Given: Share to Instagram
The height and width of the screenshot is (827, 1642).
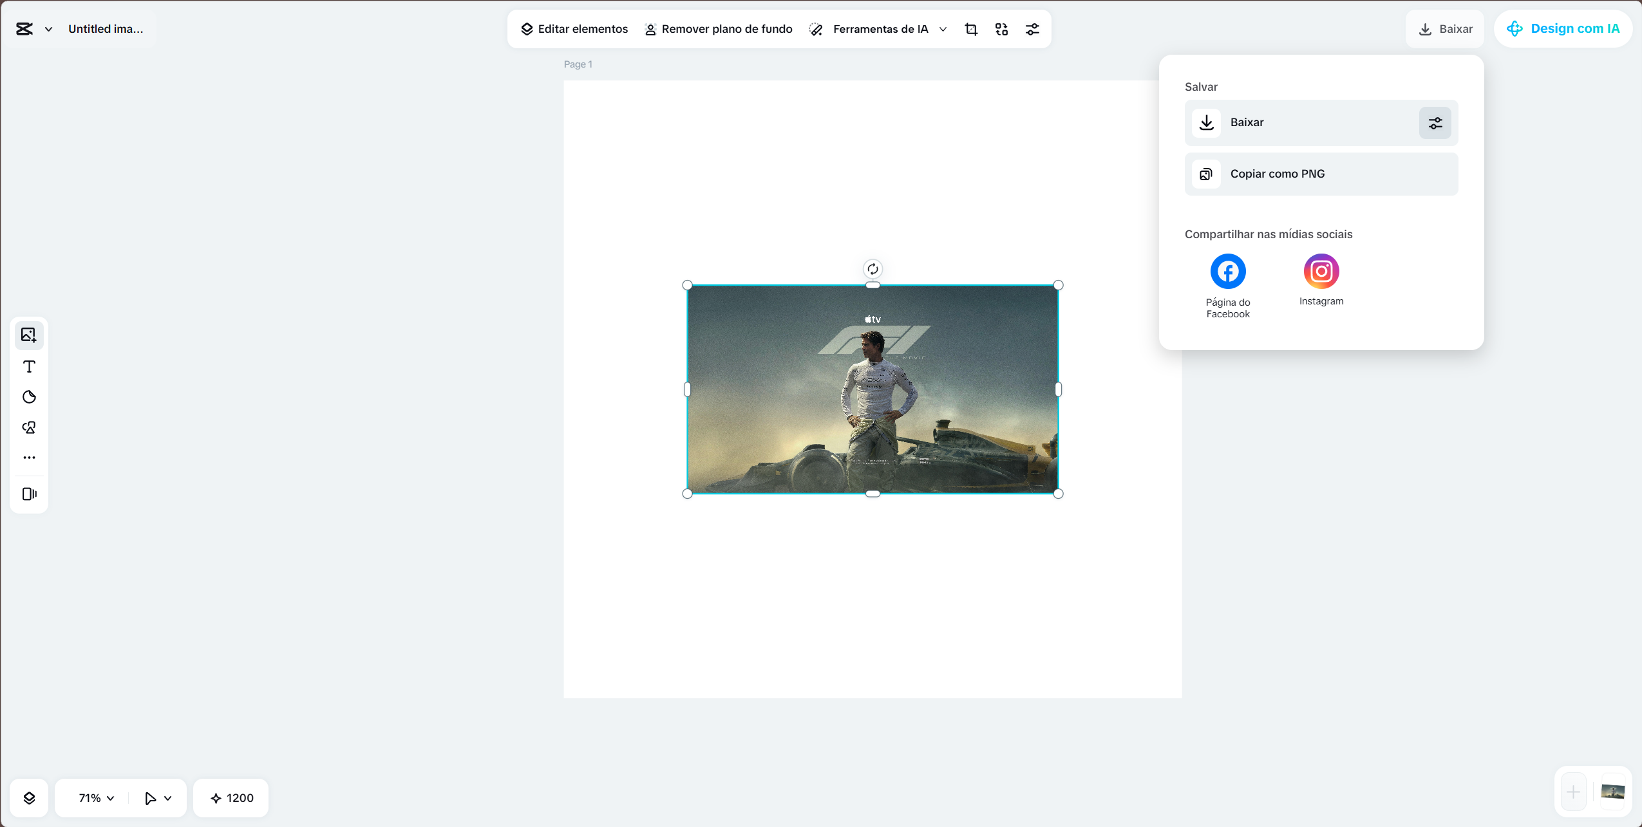Looking at the screenshot, I should [1321, 280].
